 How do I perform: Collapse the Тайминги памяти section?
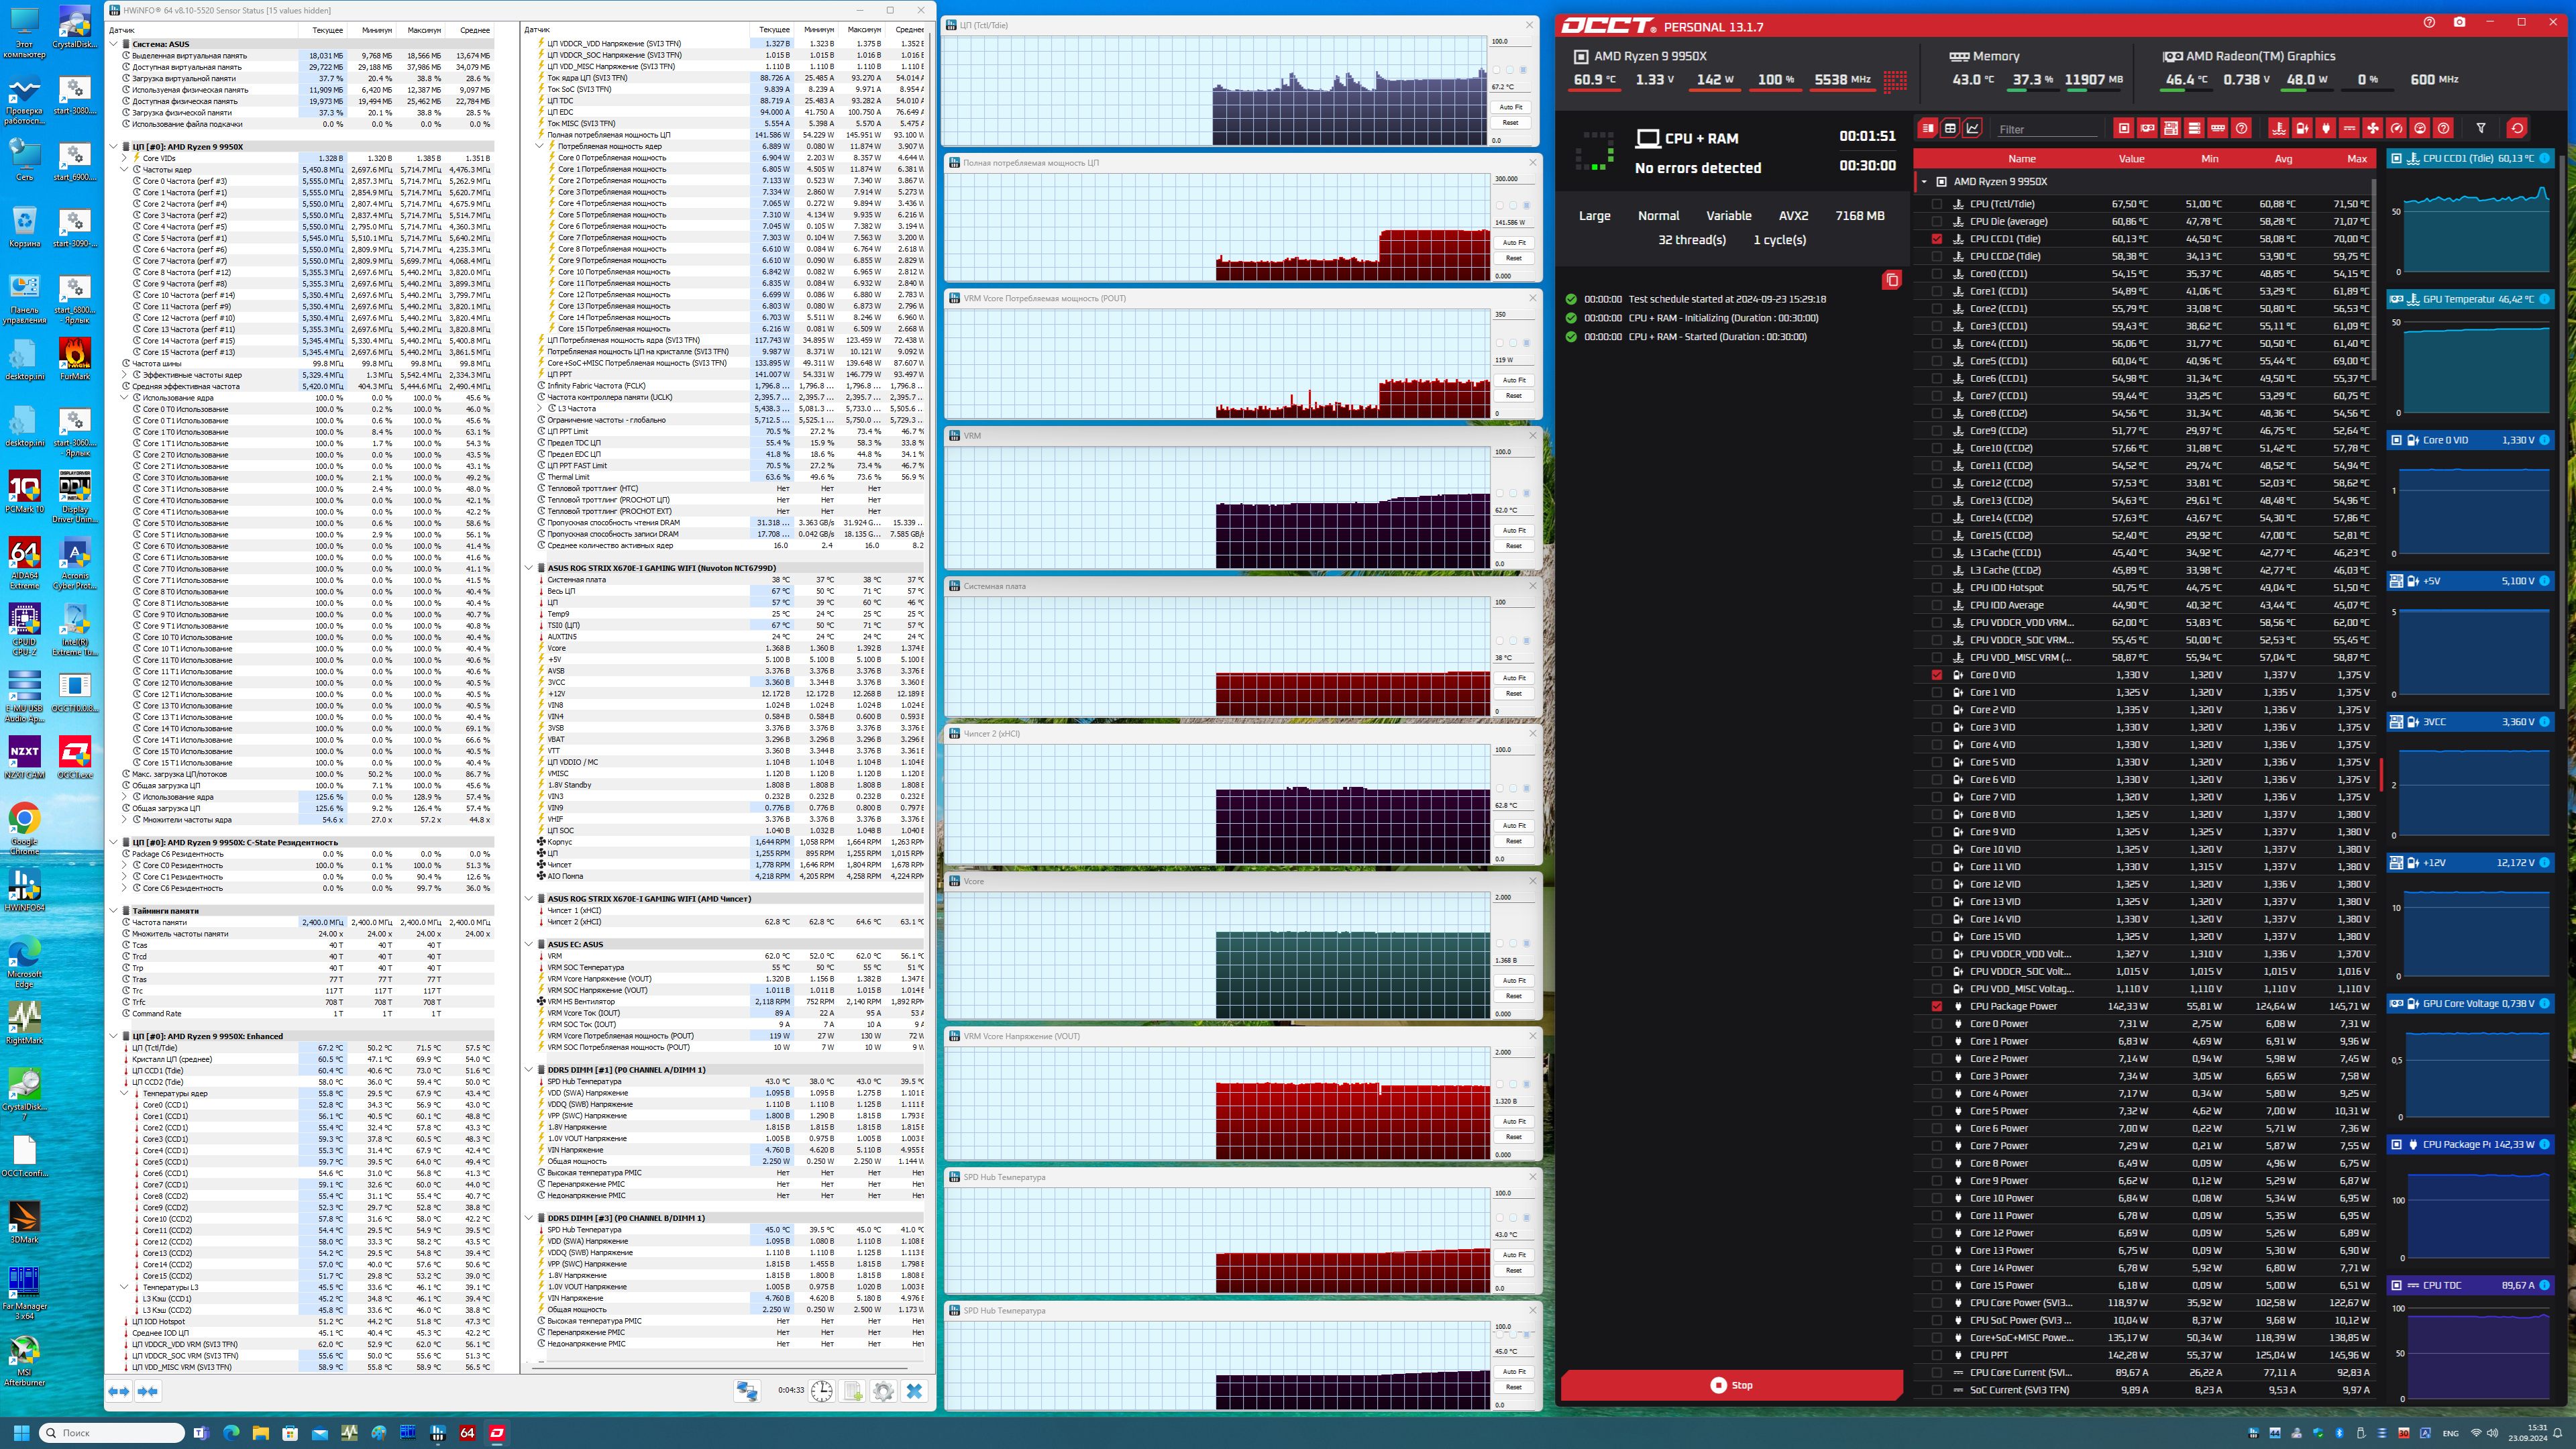click(114, 911)
